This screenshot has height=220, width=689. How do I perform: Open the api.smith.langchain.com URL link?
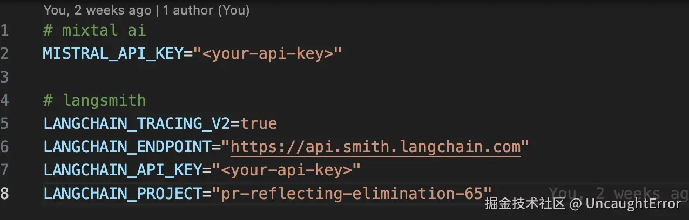click(x=375, y=147)
